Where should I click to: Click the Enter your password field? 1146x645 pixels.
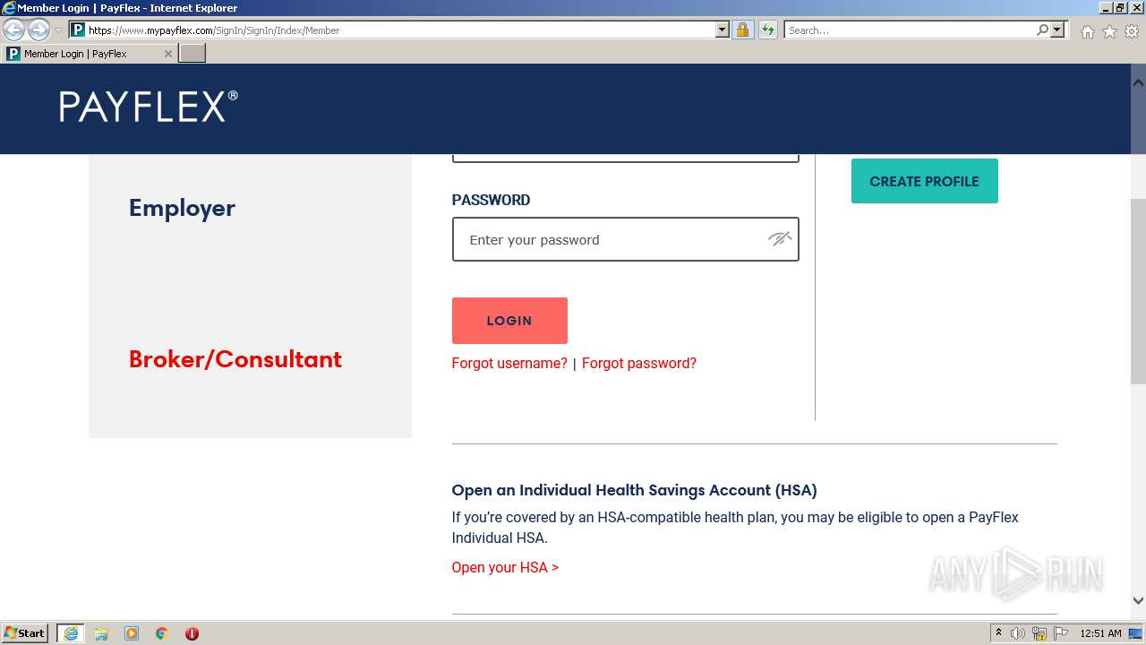coord(625,239)
